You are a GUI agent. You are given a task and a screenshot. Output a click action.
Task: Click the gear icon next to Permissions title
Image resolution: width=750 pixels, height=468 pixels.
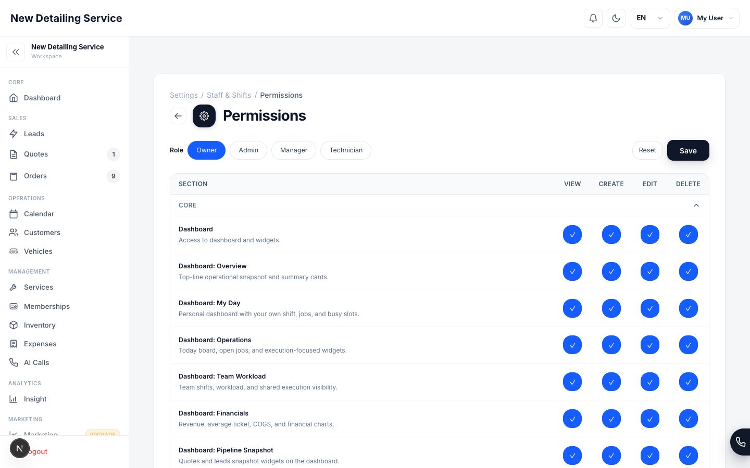(x=204, y=116)
